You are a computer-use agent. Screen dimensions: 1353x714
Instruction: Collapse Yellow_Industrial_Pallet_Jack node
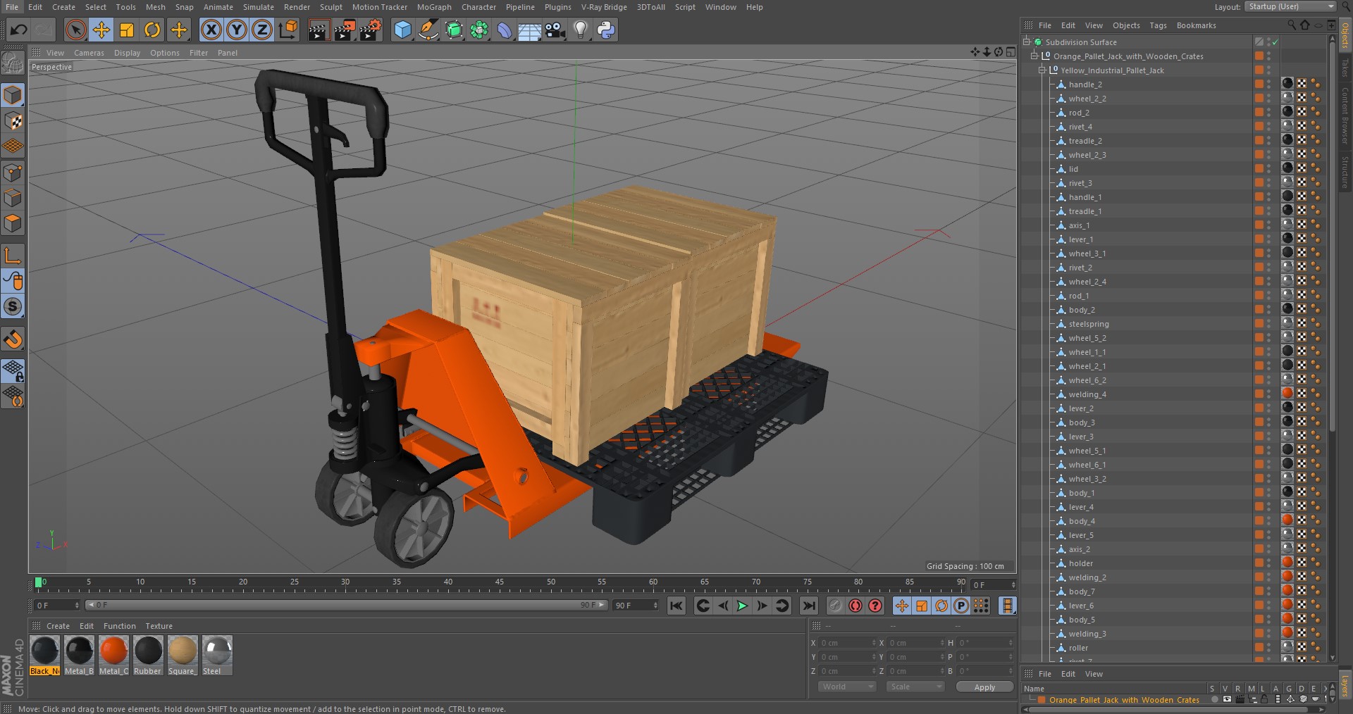[1042, 70]
